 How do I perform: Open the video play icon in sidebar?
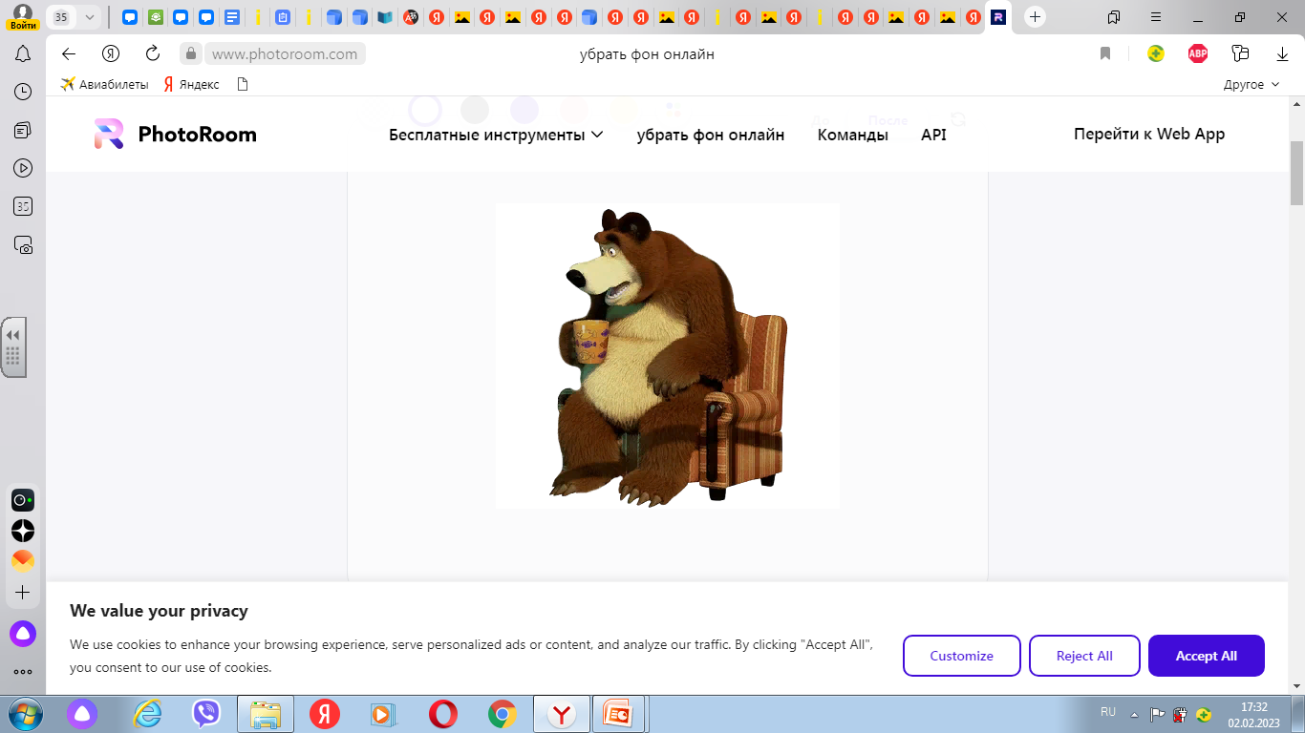pyautogui.click(x=23, y=168)
